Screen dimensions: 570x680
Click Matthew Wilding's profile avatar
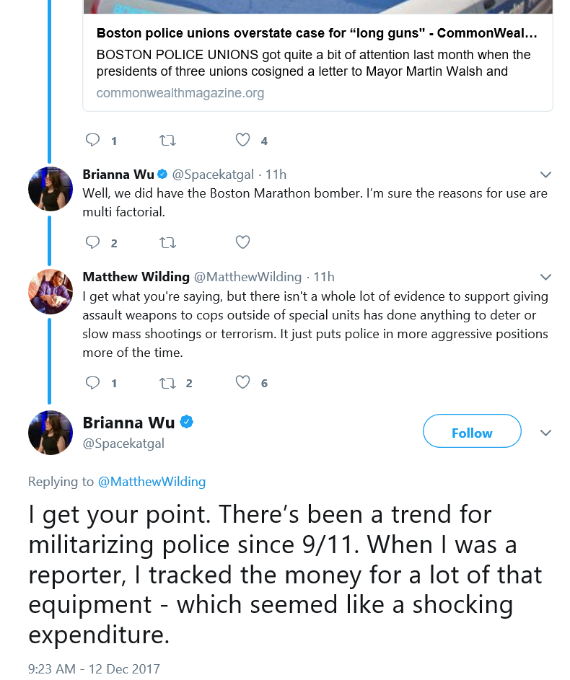tap(51, 291)
